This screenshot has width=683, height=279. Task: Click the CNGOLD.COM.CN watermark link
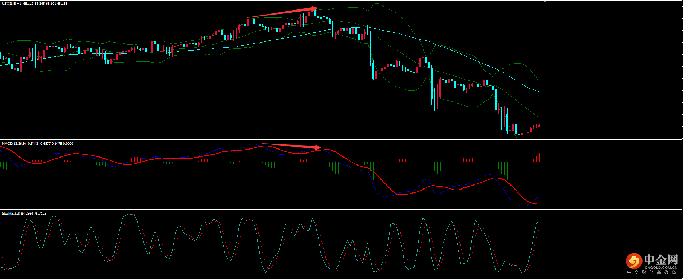661,267
